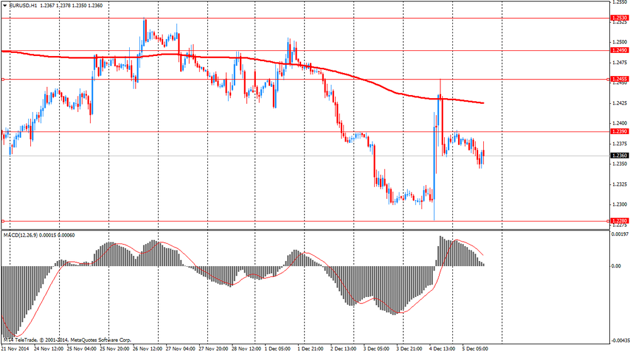Click the 1.2475 value on price axis

click(x=619, y=62)
